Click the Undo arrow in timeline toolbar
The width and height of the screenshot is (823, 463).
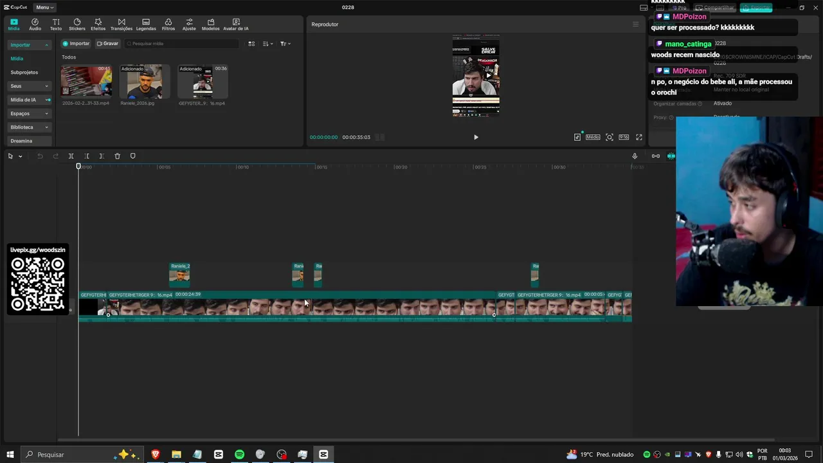(40, 156)
